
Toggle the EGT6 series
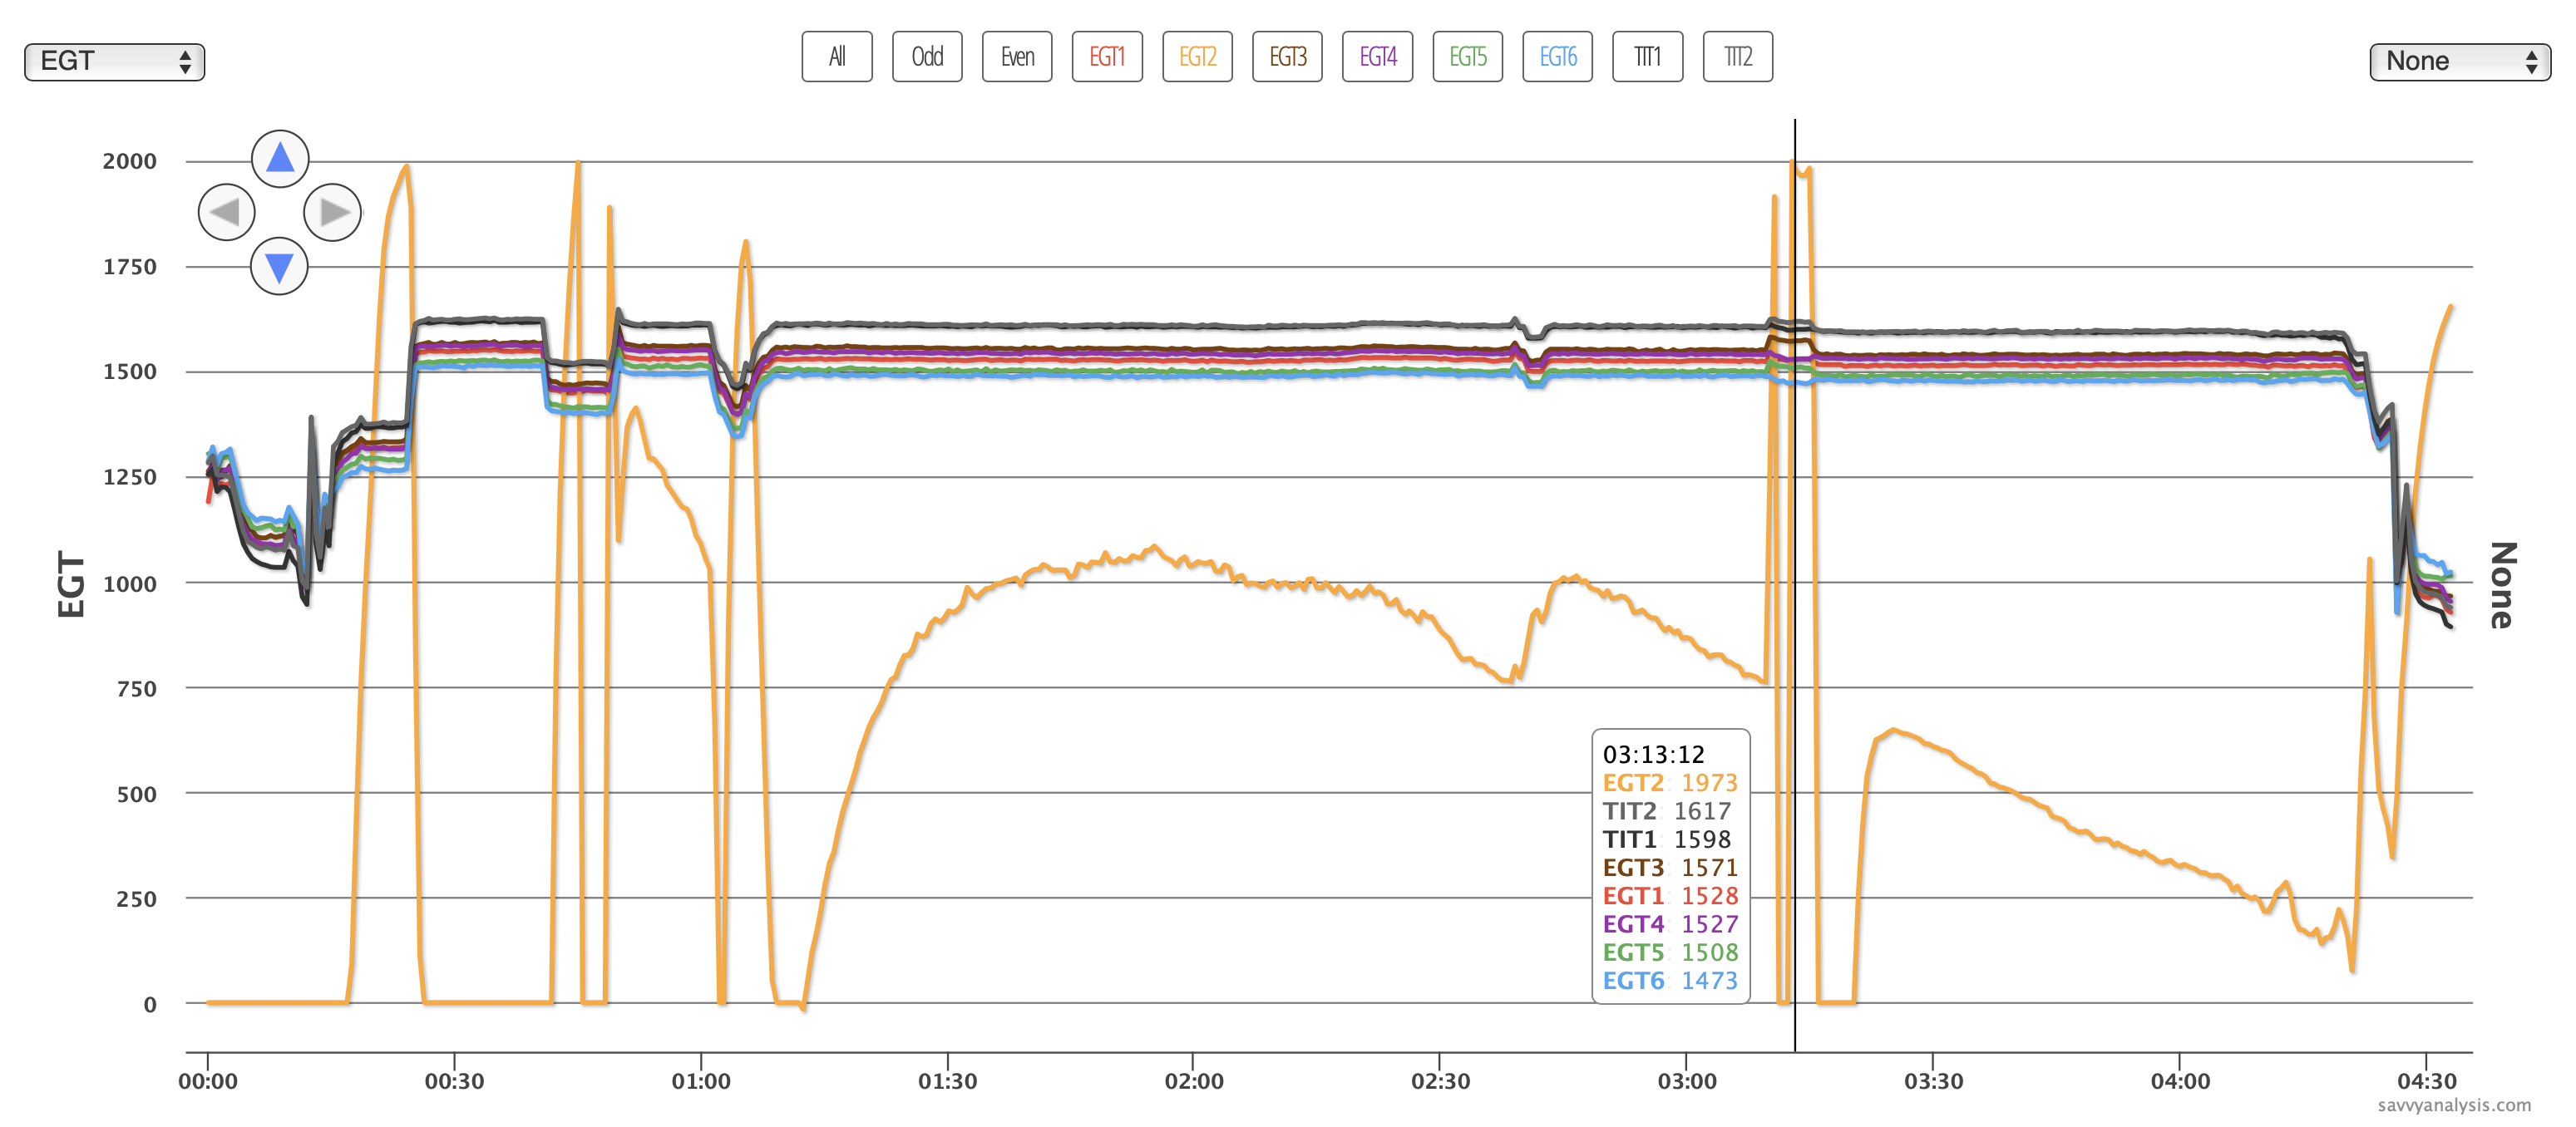pyautogui.click(x=1557, y=57)
